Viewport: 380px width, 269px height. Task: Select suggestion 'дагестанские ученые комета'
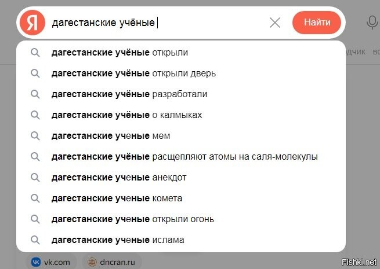[x=117, y=198]
